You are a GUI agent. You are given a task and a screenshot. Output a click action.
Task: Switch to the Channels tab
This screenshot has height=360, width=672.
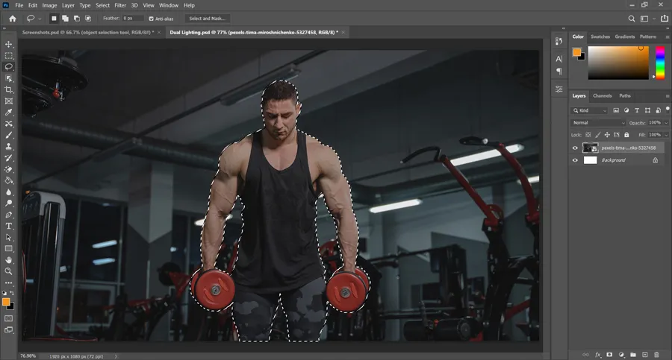(602, 96)
